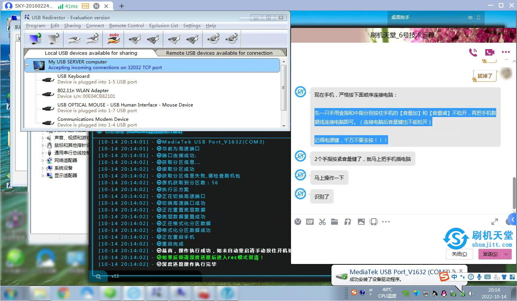Expand 通用串行总线控制器 node in device manager
517x301 pixels.
(43, 153)
